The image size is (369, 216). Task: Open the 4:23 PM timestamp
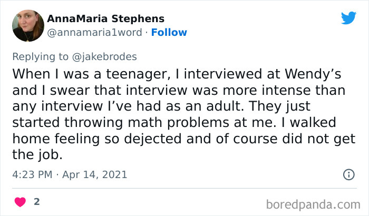[32, 174]
